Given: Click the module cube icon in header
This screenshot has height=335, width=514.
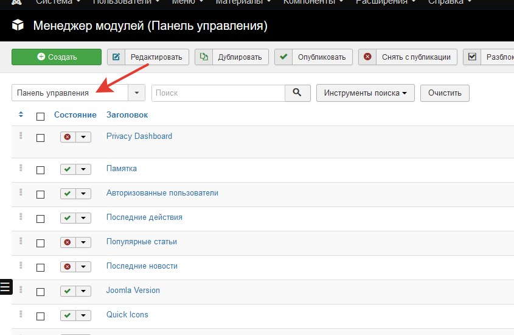Looking at the screenshot, I should click(18, 25).
